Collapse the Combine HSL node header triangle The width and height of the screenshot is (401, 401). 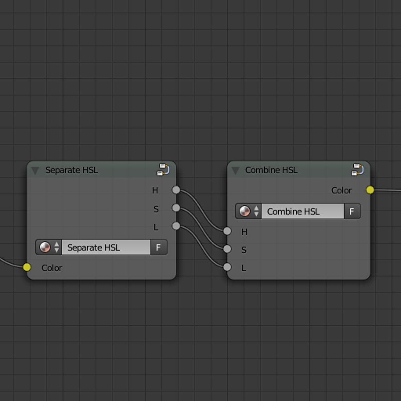coord(235,170)
